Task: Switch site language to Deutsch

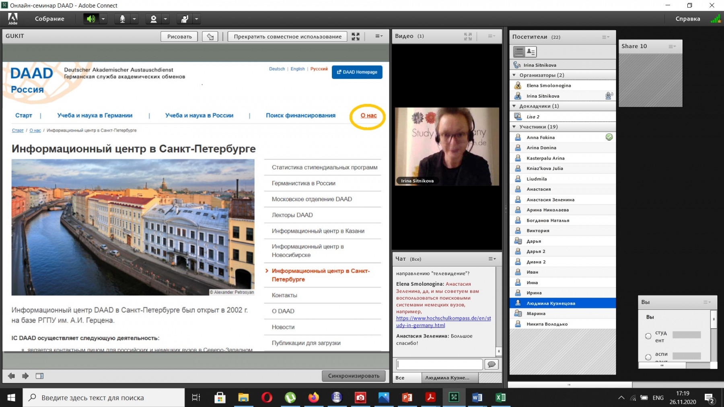Action: coord(277,69)
